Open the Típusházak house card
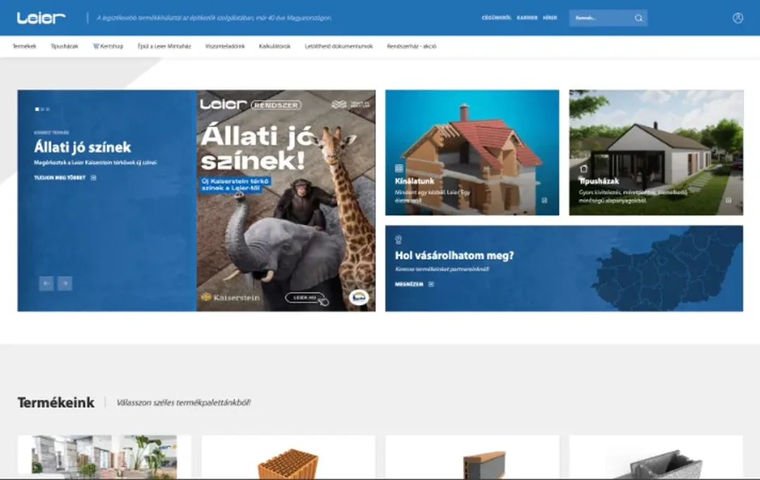This screenshot has height=480, width=760. tap(656, 153)
